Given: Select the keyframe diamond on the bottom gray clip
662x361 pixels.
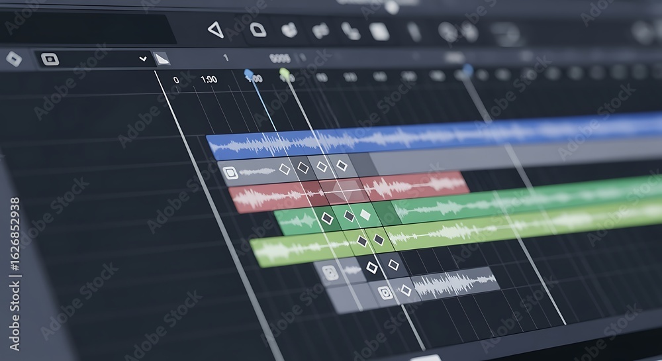Looking at the screenshot, I should (406, 290).
